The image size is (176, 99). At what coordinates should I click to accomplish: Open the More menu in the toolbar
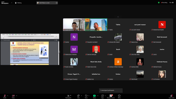(x=119, y=96)
